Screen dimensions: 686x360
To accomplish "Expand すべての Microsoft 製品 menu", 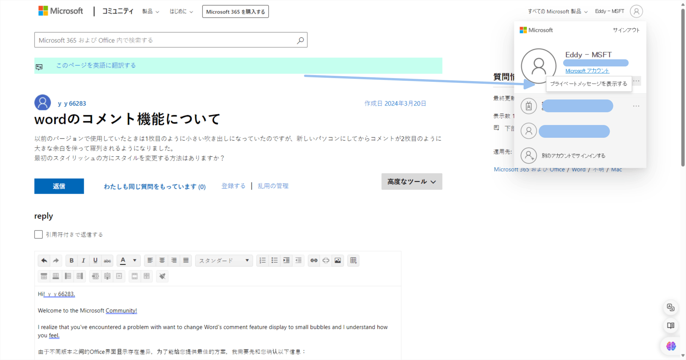I will [558, 12].
